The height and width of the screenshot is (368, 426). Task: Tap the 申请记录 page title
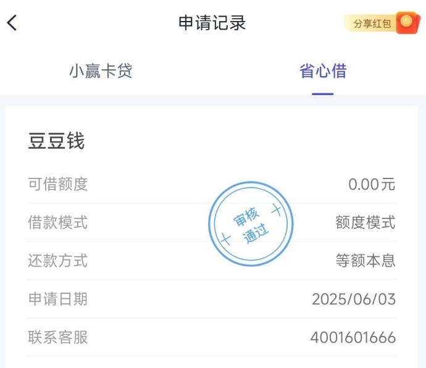click(x=212, y=23)
